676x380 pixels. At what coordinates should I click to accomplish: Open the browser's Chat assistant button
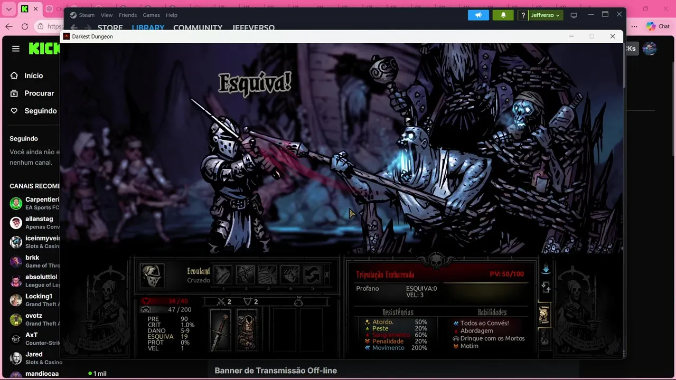[658, 26]
